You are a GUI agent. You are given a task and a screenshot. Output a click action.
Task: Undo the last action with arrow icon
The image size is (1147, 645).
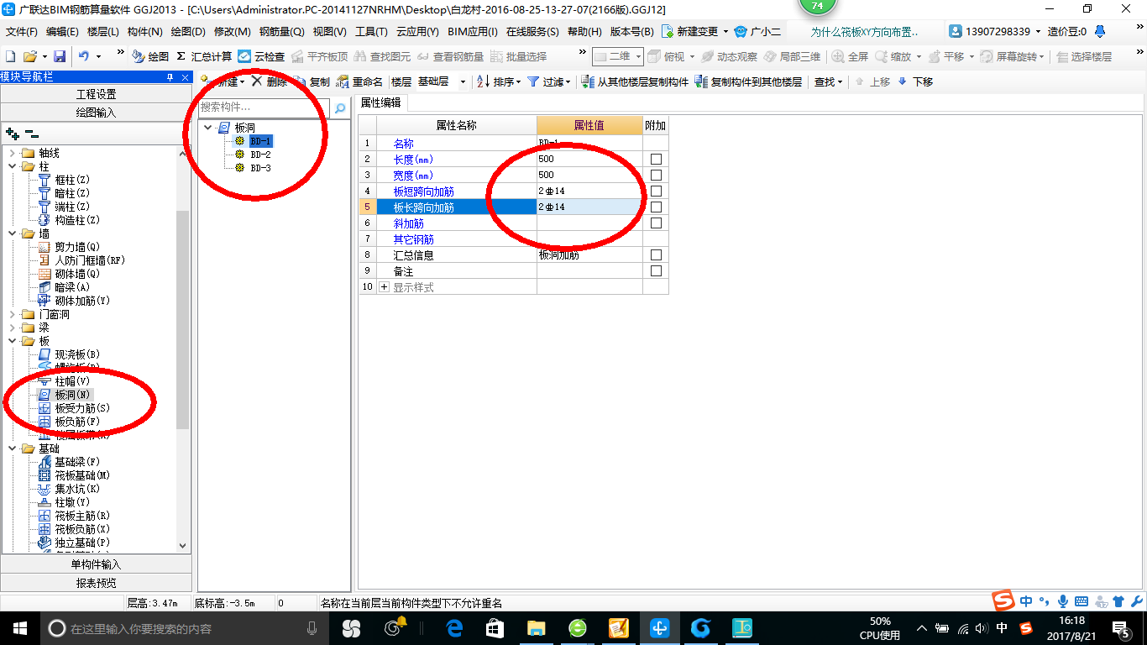click(84, 56)
